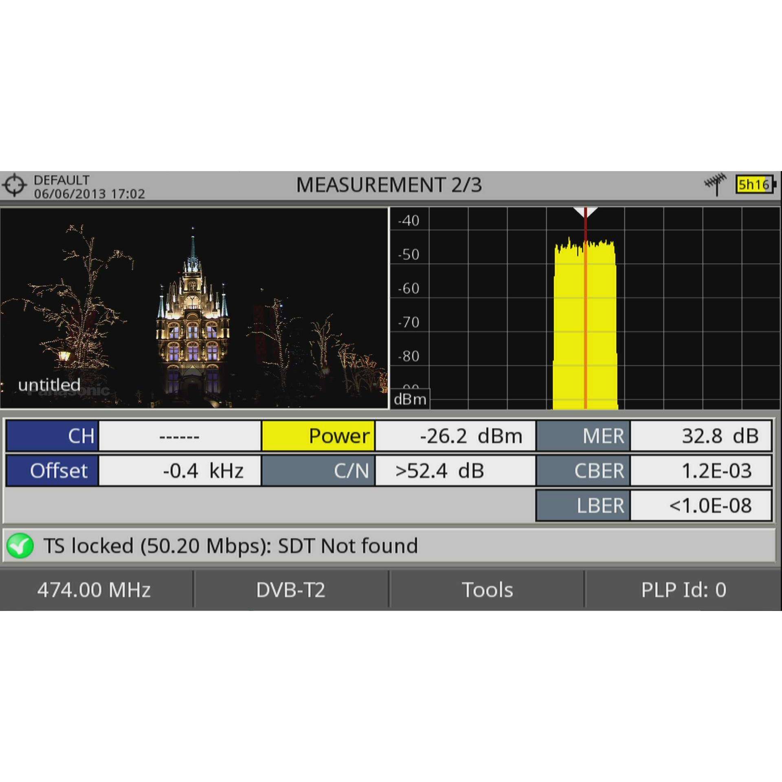The height and width of the screenshot is (782, 782).
Task: Click the CBER value field
Action: click(x=701, y=471)
